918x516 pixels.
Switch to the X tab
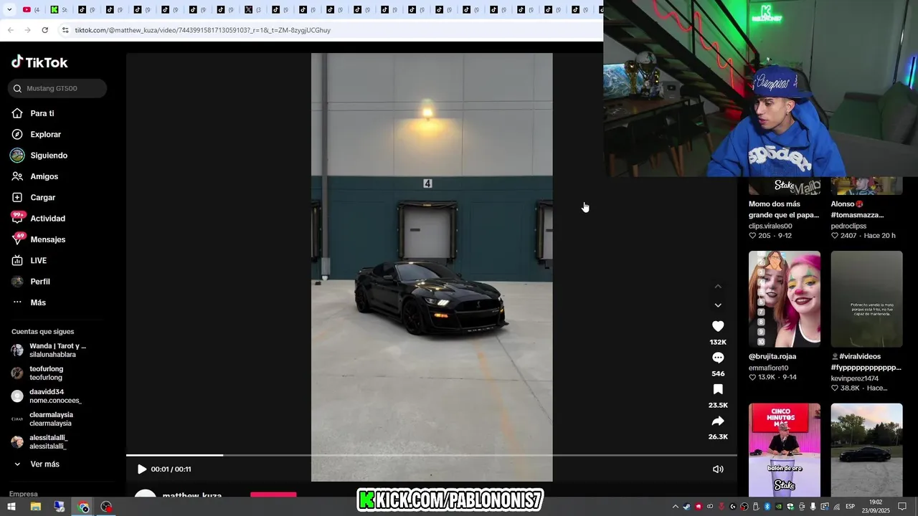252,9
